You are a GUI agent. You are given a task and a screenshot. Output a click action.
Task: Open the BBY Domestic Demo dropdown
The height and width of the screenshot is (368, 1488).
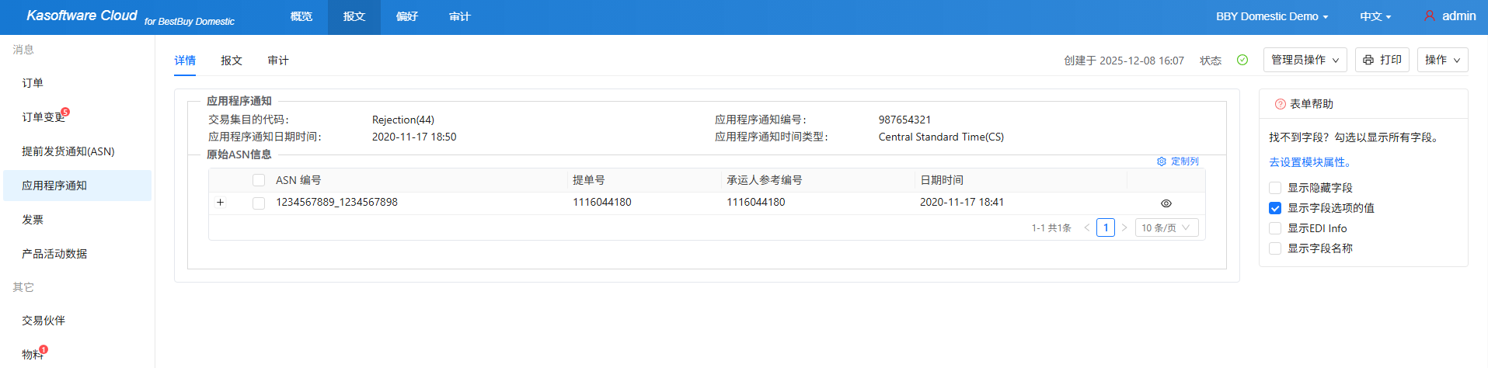[x=1271, y=16]
